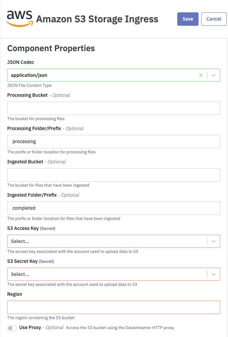This screenshot has width=228, height=337.
Task: Click into the Ingested Bucket field
Action: tap(113, 175)
